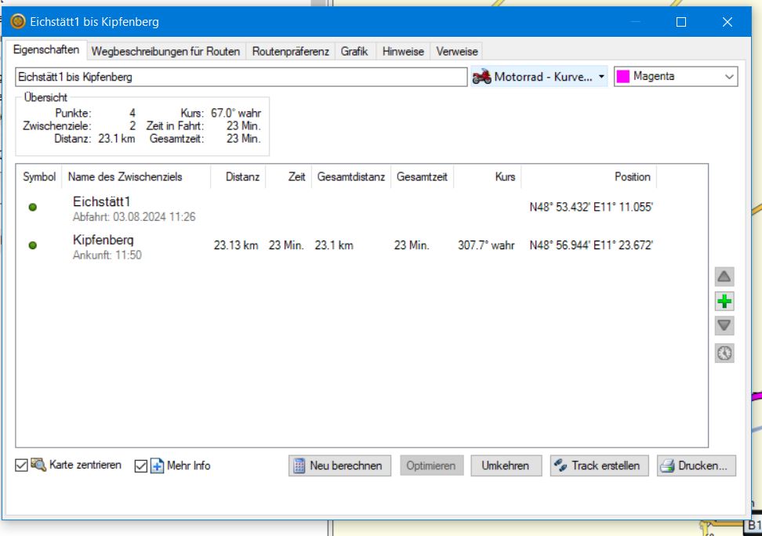
Task: Select the Hinweise tab
Action: 403,52
